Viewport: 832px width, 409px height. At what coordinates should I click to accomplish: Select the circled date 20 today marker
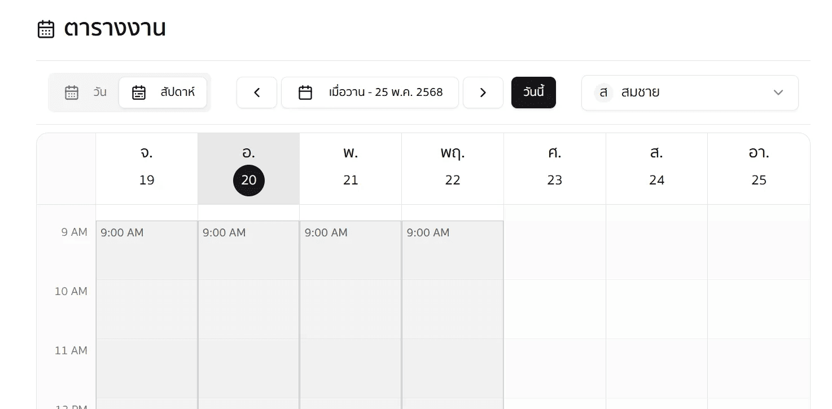(249, 180)
